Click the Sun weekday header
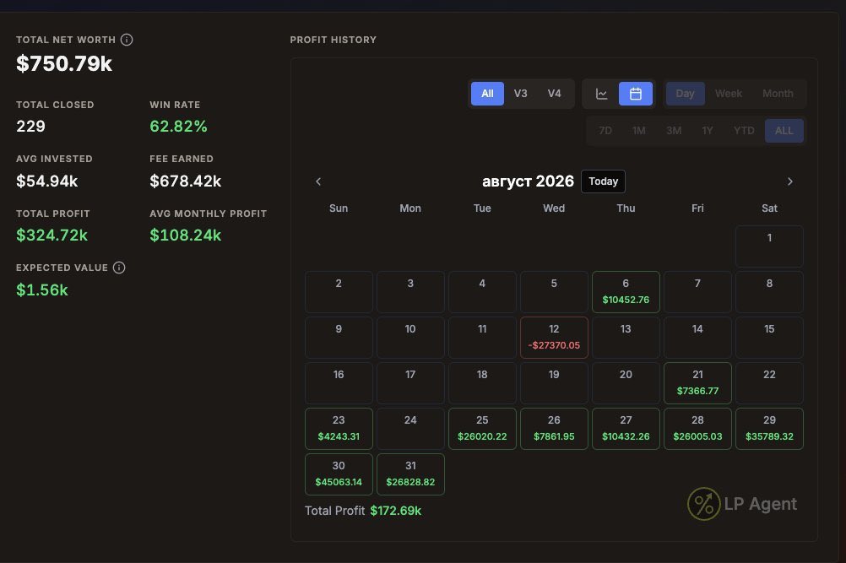 point(339,208)
